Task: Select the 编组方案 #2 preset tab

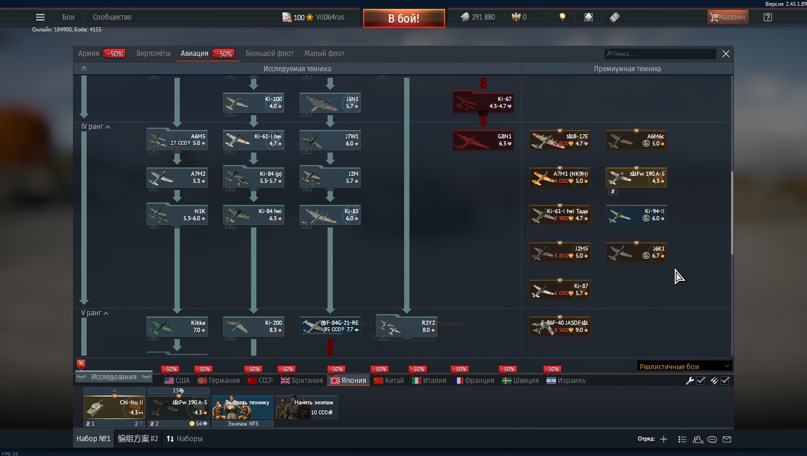Action: tap(138, 439)
